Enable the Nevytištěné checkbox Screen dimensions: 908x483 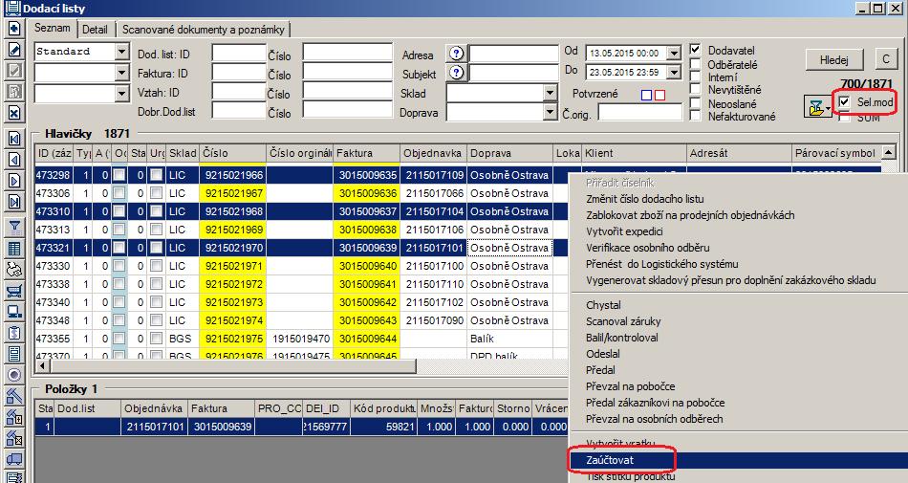(695, 89)
